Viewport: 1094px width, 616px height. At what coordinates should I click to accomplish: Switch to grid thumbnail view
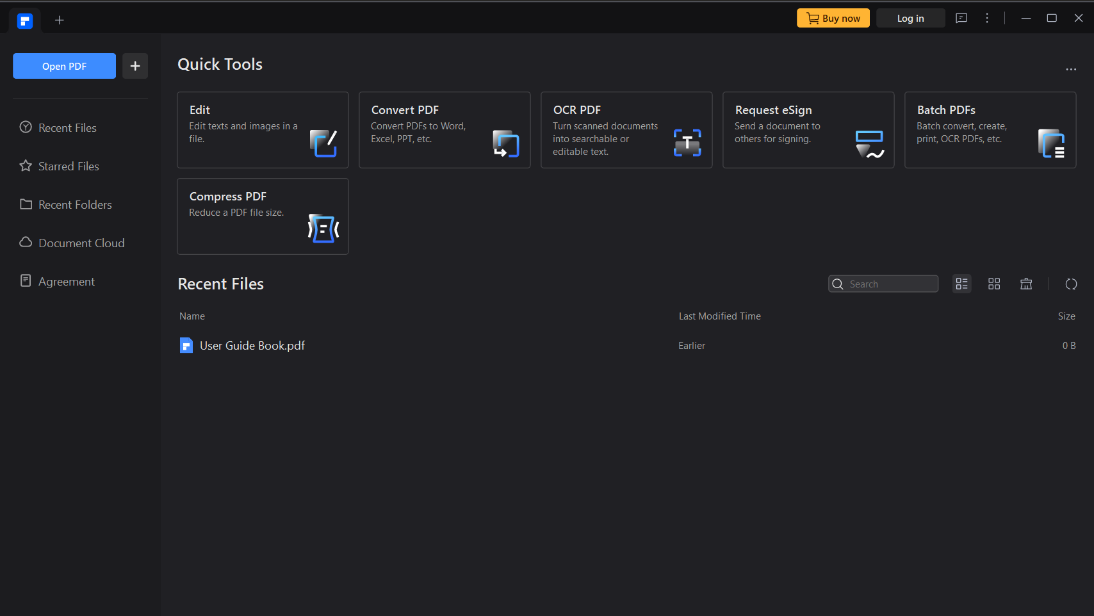pos(994,284)
